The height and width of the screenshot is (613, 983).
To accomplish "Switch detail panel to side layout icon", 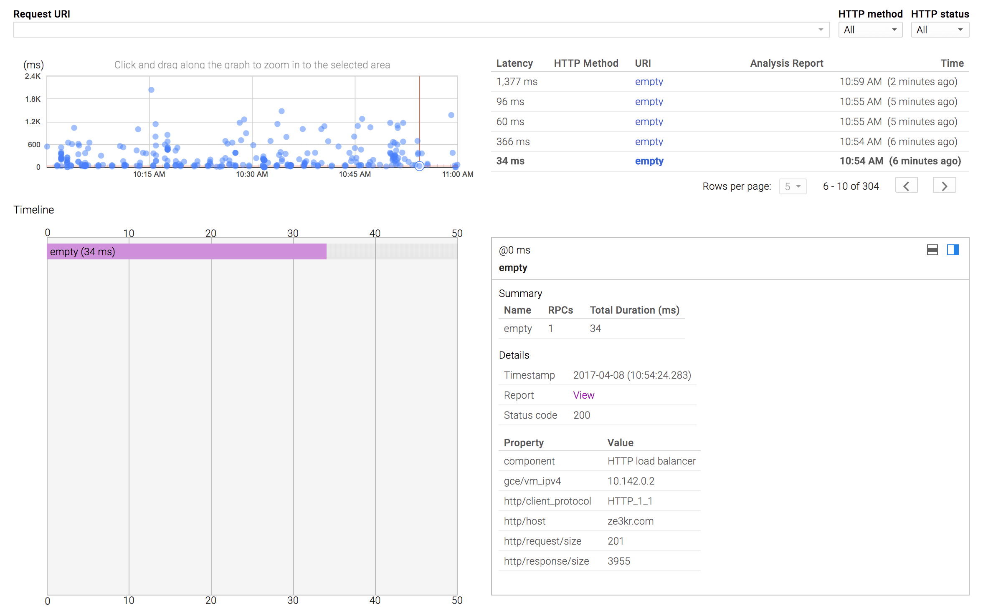I will pyautogui.click(x=953, y=250).
